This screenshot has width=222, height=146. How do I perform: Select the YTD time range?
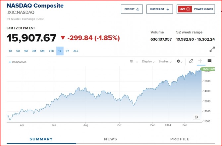click(x=51, y=51)
